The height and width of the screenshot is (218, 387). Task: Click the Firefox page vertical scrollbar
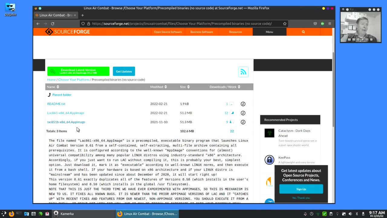pos(333,89)
